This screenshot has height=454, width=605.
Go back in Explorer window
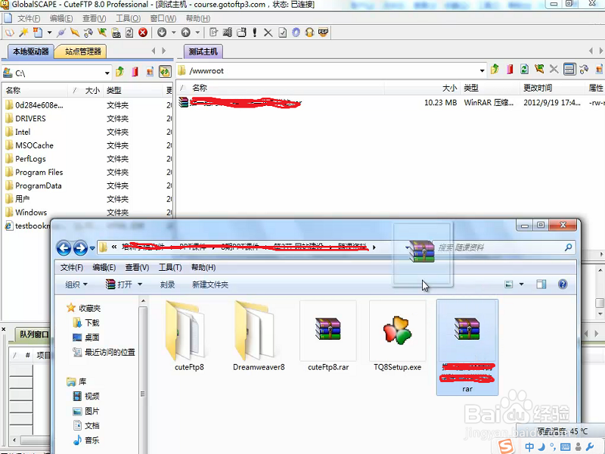(x=64, y=248)
